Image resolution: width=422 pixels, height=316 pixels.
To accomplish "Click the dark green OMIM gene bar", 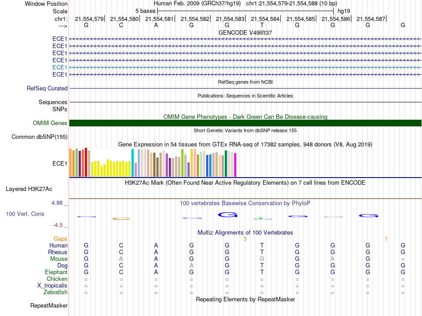I will coord(245,123).
